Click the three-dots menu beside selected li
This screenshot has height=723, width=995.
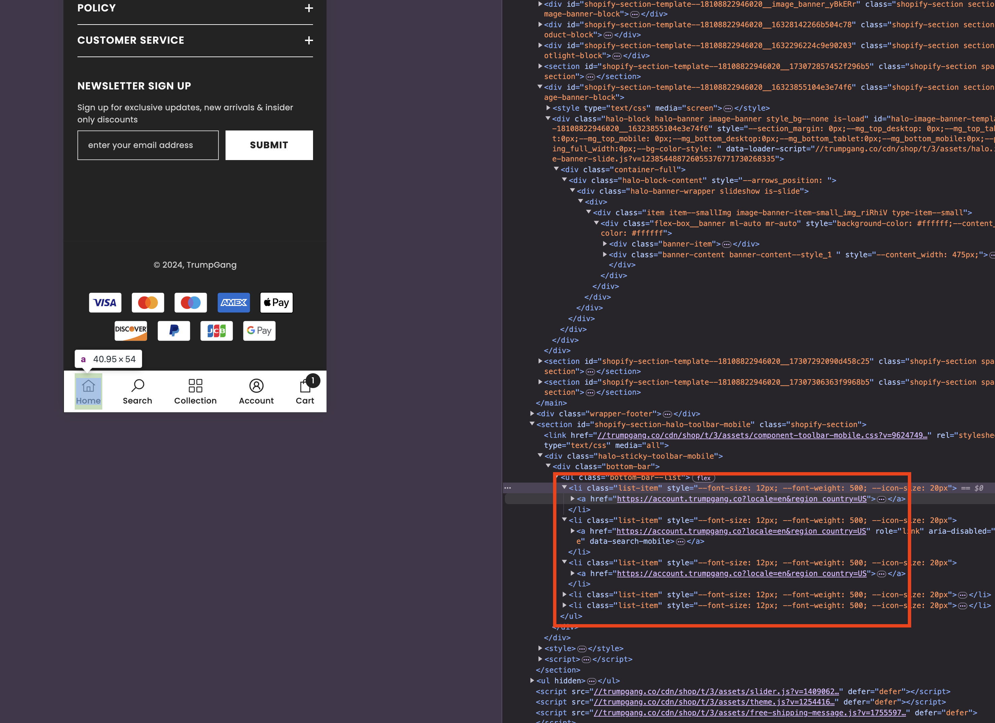[508, 488]
